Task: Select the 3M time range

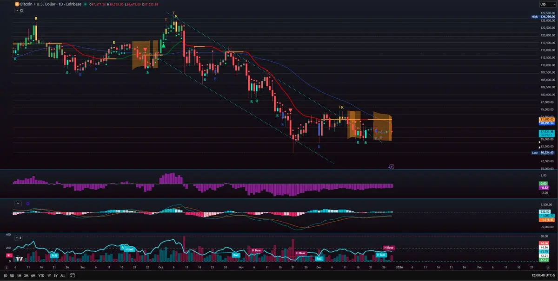Action: click(27, 275)
